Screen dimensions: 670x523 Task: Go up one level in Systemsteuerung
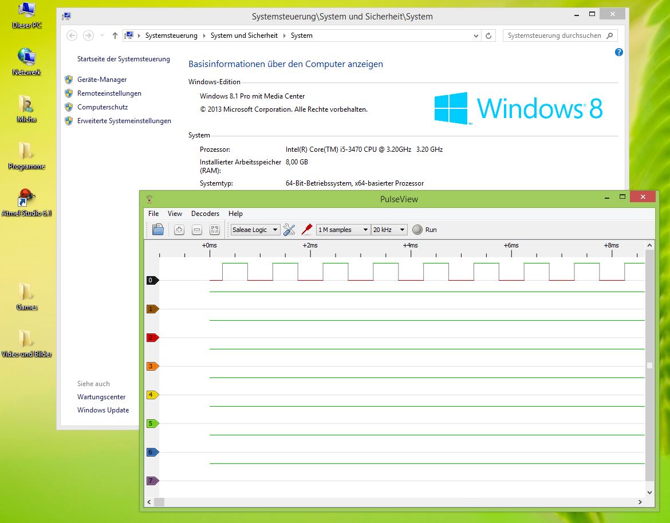tap(115, 36)
